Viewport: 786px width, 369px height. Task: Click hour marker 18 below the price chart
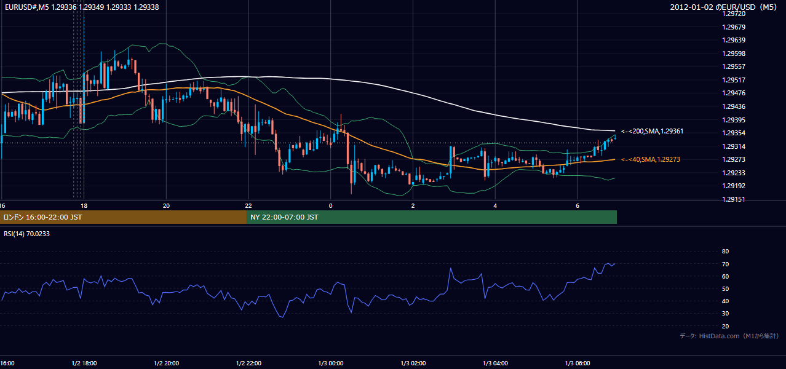click(84, 205)
